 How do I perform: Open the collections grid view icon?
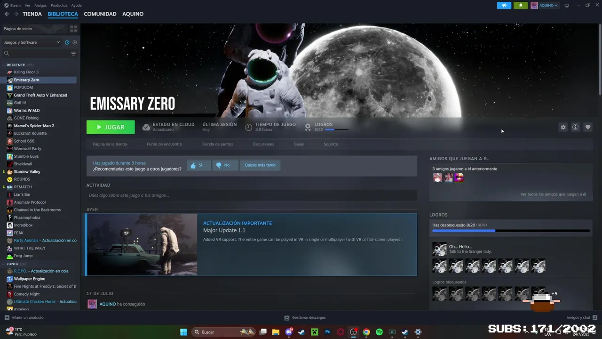(73, 29)
